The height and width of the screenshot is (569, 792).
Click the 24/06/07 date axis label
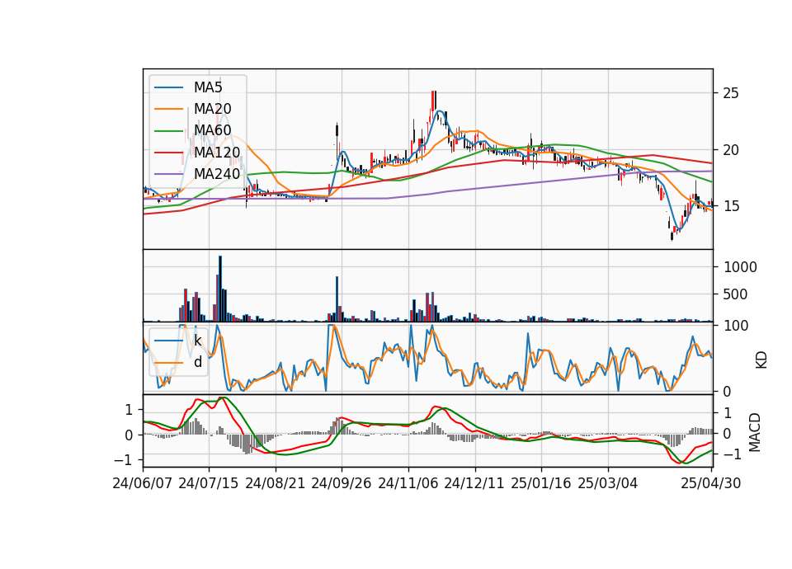click(x=143, y=483)
